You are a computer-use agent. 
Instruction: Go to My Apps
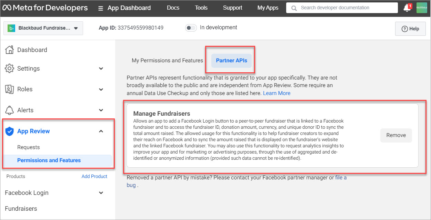point(268,8)
